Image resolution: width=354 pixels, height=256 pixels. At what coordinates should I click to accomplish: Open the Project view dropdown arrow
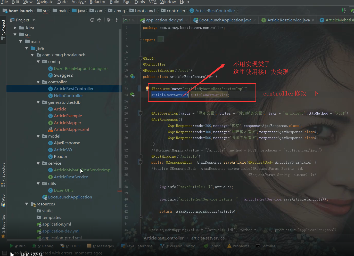point(34,20)
